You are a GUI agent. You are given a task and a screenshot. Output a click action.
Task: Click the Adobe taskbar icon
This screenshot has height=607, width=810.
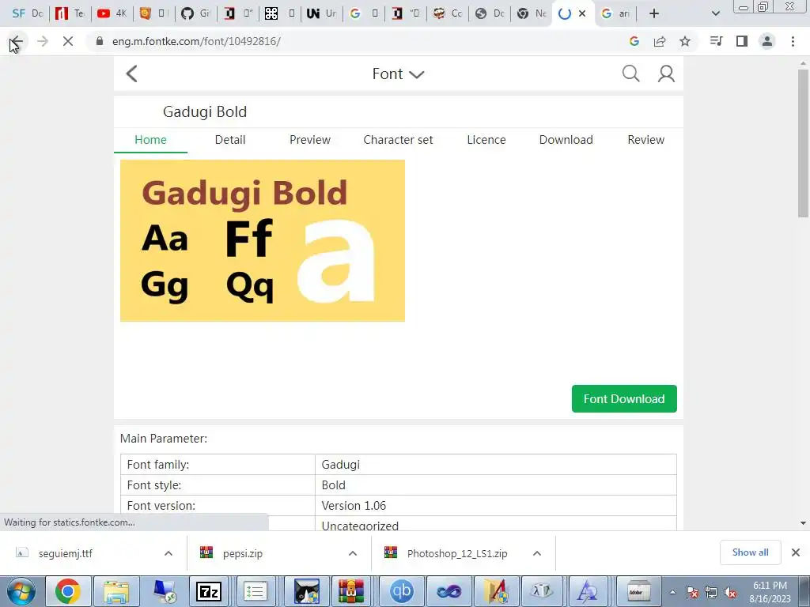tap(638, 591)
